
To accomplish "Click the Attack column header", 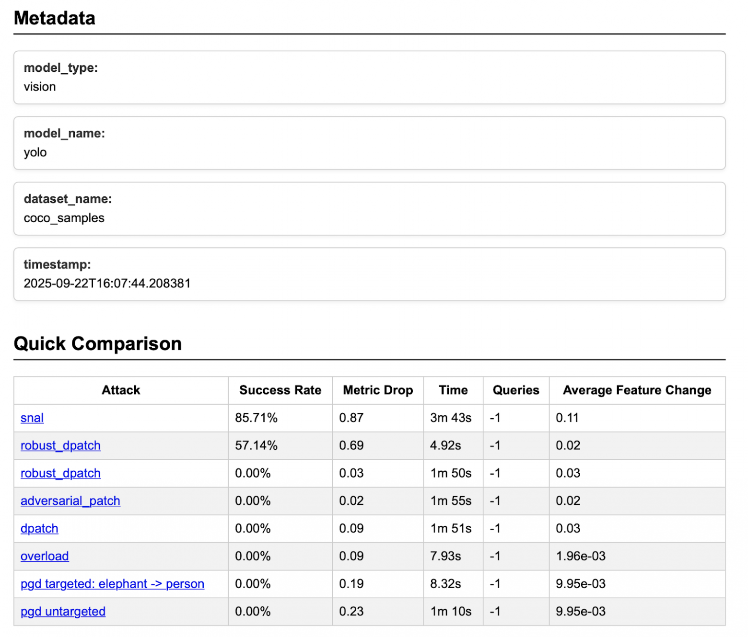I will [121, 390].
